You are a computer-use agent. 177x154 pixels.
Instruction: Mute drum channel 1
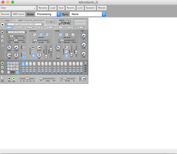[x=14, y=27]
